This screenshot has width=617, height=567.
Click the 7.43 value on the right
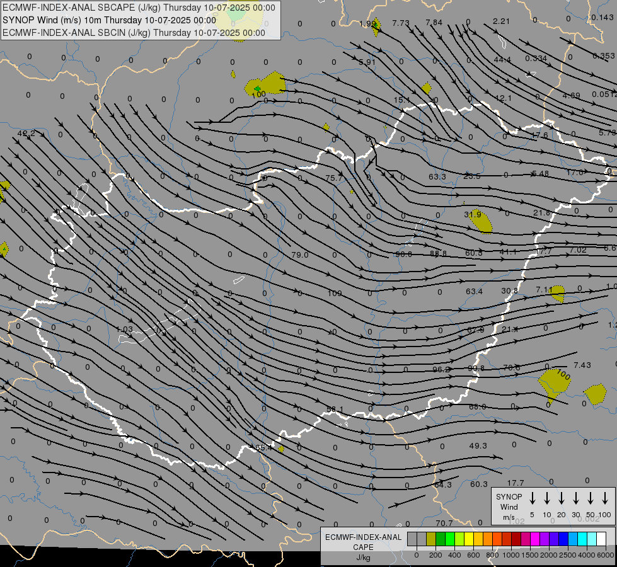(x=582, y=365)
